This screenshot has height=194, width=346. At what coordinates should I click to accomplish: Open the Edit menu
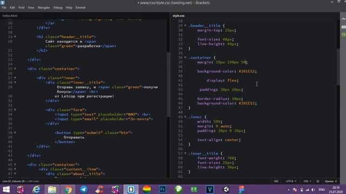[x=12, y=8]
